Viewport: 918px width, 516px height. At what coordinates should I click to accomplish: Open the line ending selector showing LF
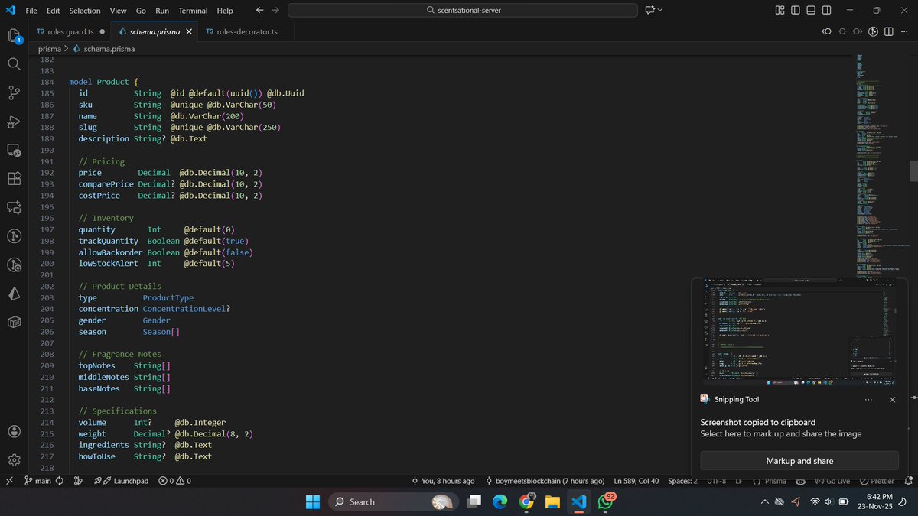point(737,481)
